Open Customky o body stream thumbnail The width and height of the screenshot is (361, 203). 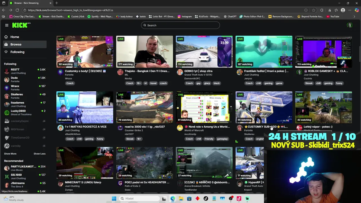pyautogui.click(x=85, y=52)
